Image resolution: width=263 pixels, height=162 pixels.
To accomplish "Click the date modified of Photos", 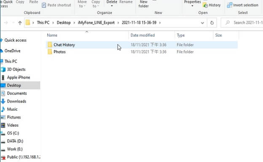I will coord(148,52).
